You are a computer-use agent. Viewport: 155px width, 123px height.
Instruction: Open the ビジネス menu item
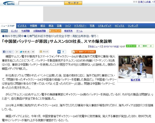click(x=22, y=26)
